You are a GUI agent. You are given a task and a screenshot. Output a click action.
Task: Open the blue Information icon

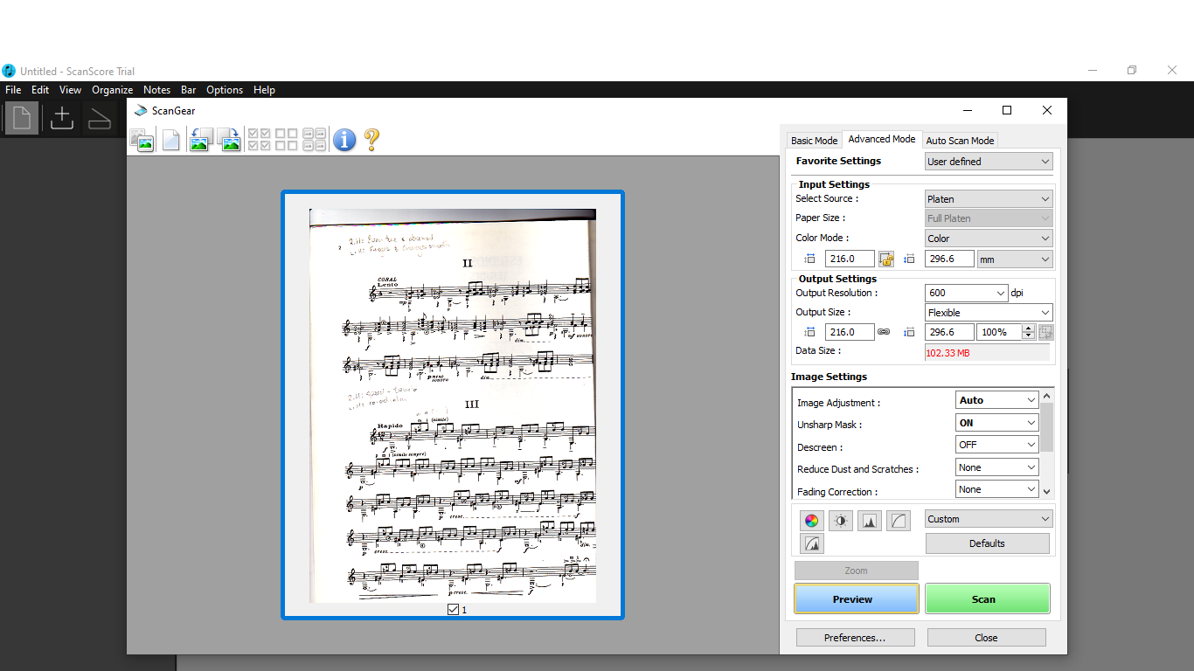pos(344,140)
